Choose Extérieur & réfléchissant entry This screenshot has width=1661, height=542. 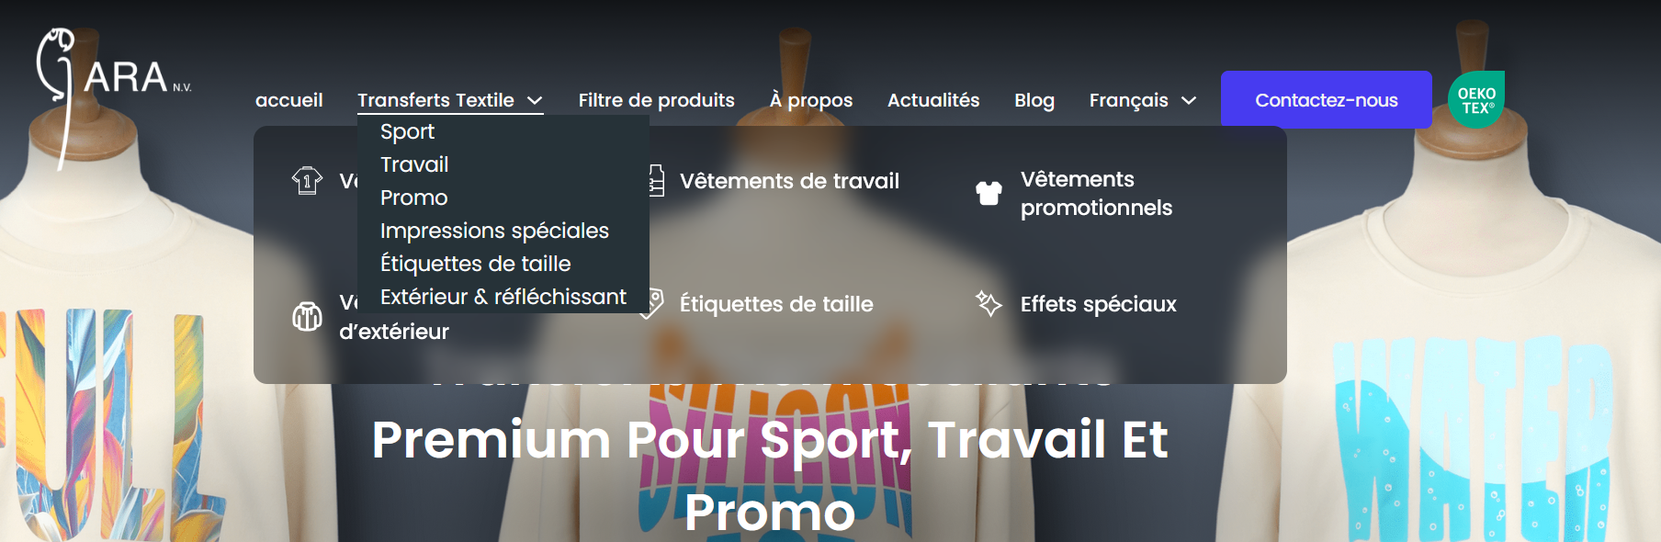click(x=503, y=297)
